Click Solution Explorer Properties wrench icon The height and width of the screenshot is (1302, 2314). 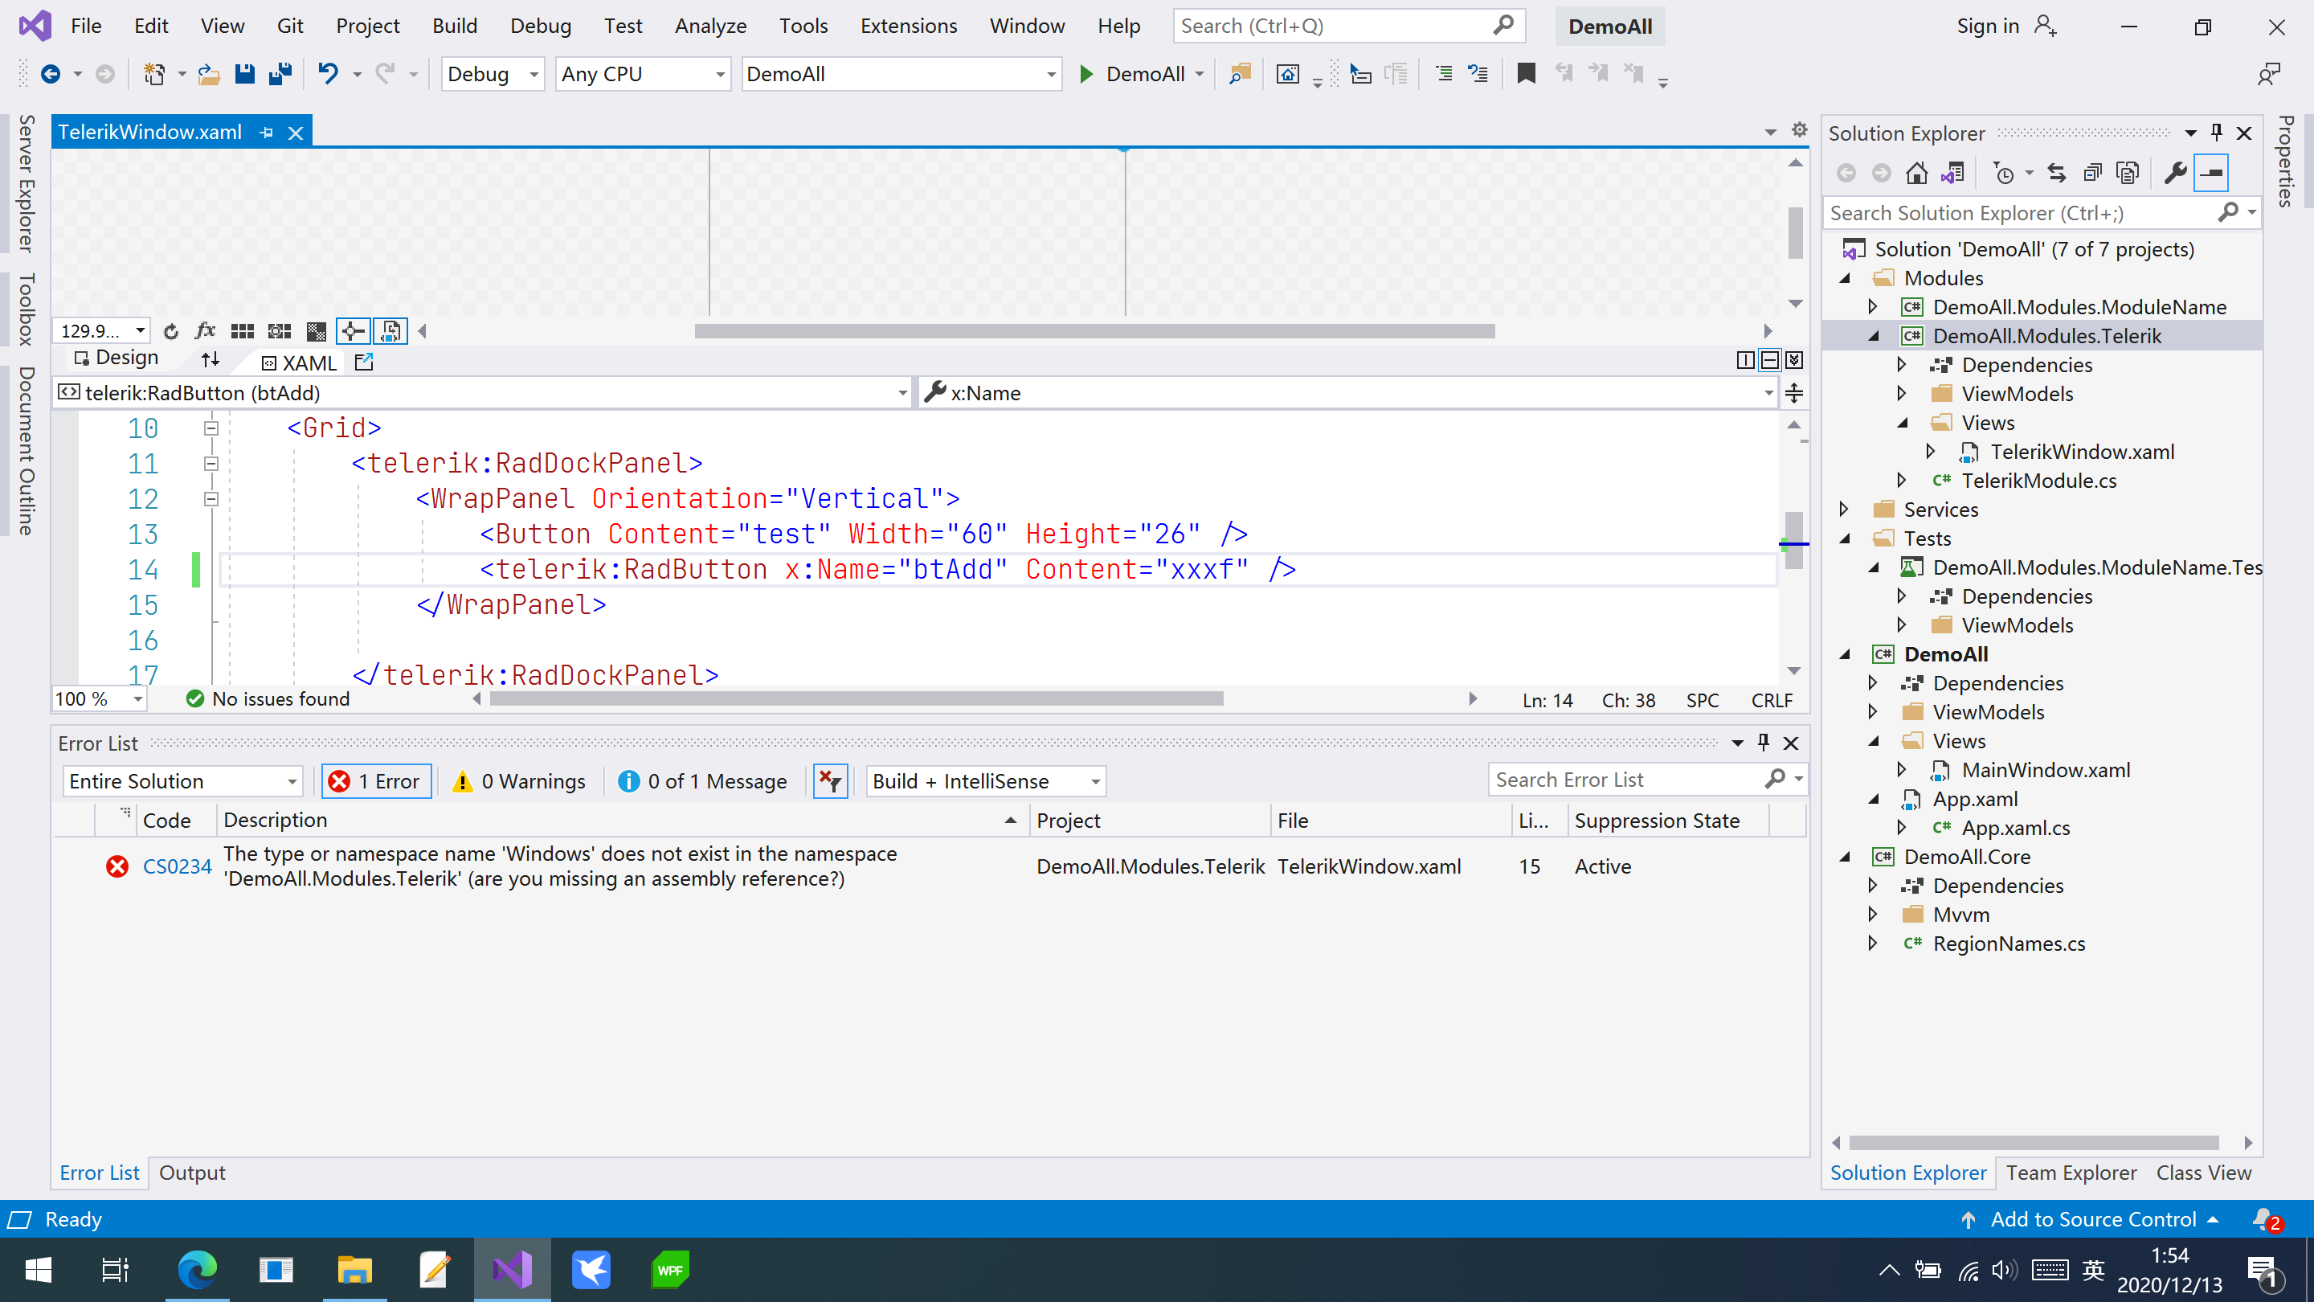click(2175, 173)
